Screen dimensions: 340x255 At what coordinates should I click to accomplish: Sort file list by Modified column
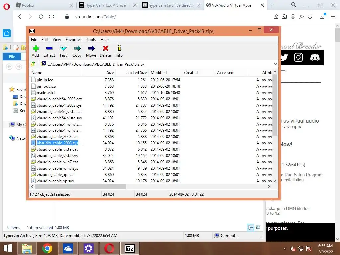pos(165,73)
